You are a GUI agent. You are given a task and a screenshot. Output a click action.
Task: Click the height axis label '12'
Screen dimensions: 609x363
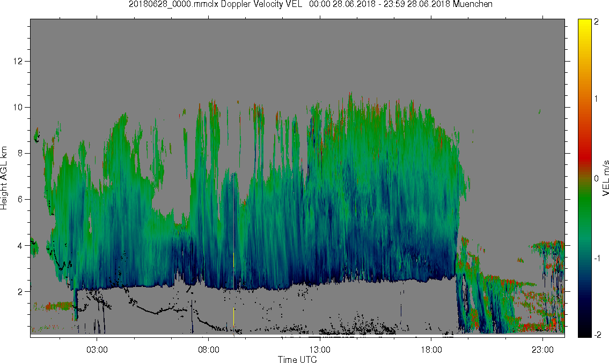[x=18, y=61]
